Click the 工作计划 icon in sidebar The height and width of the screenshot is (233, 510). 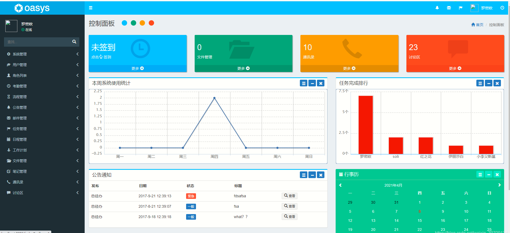(9, 150)
